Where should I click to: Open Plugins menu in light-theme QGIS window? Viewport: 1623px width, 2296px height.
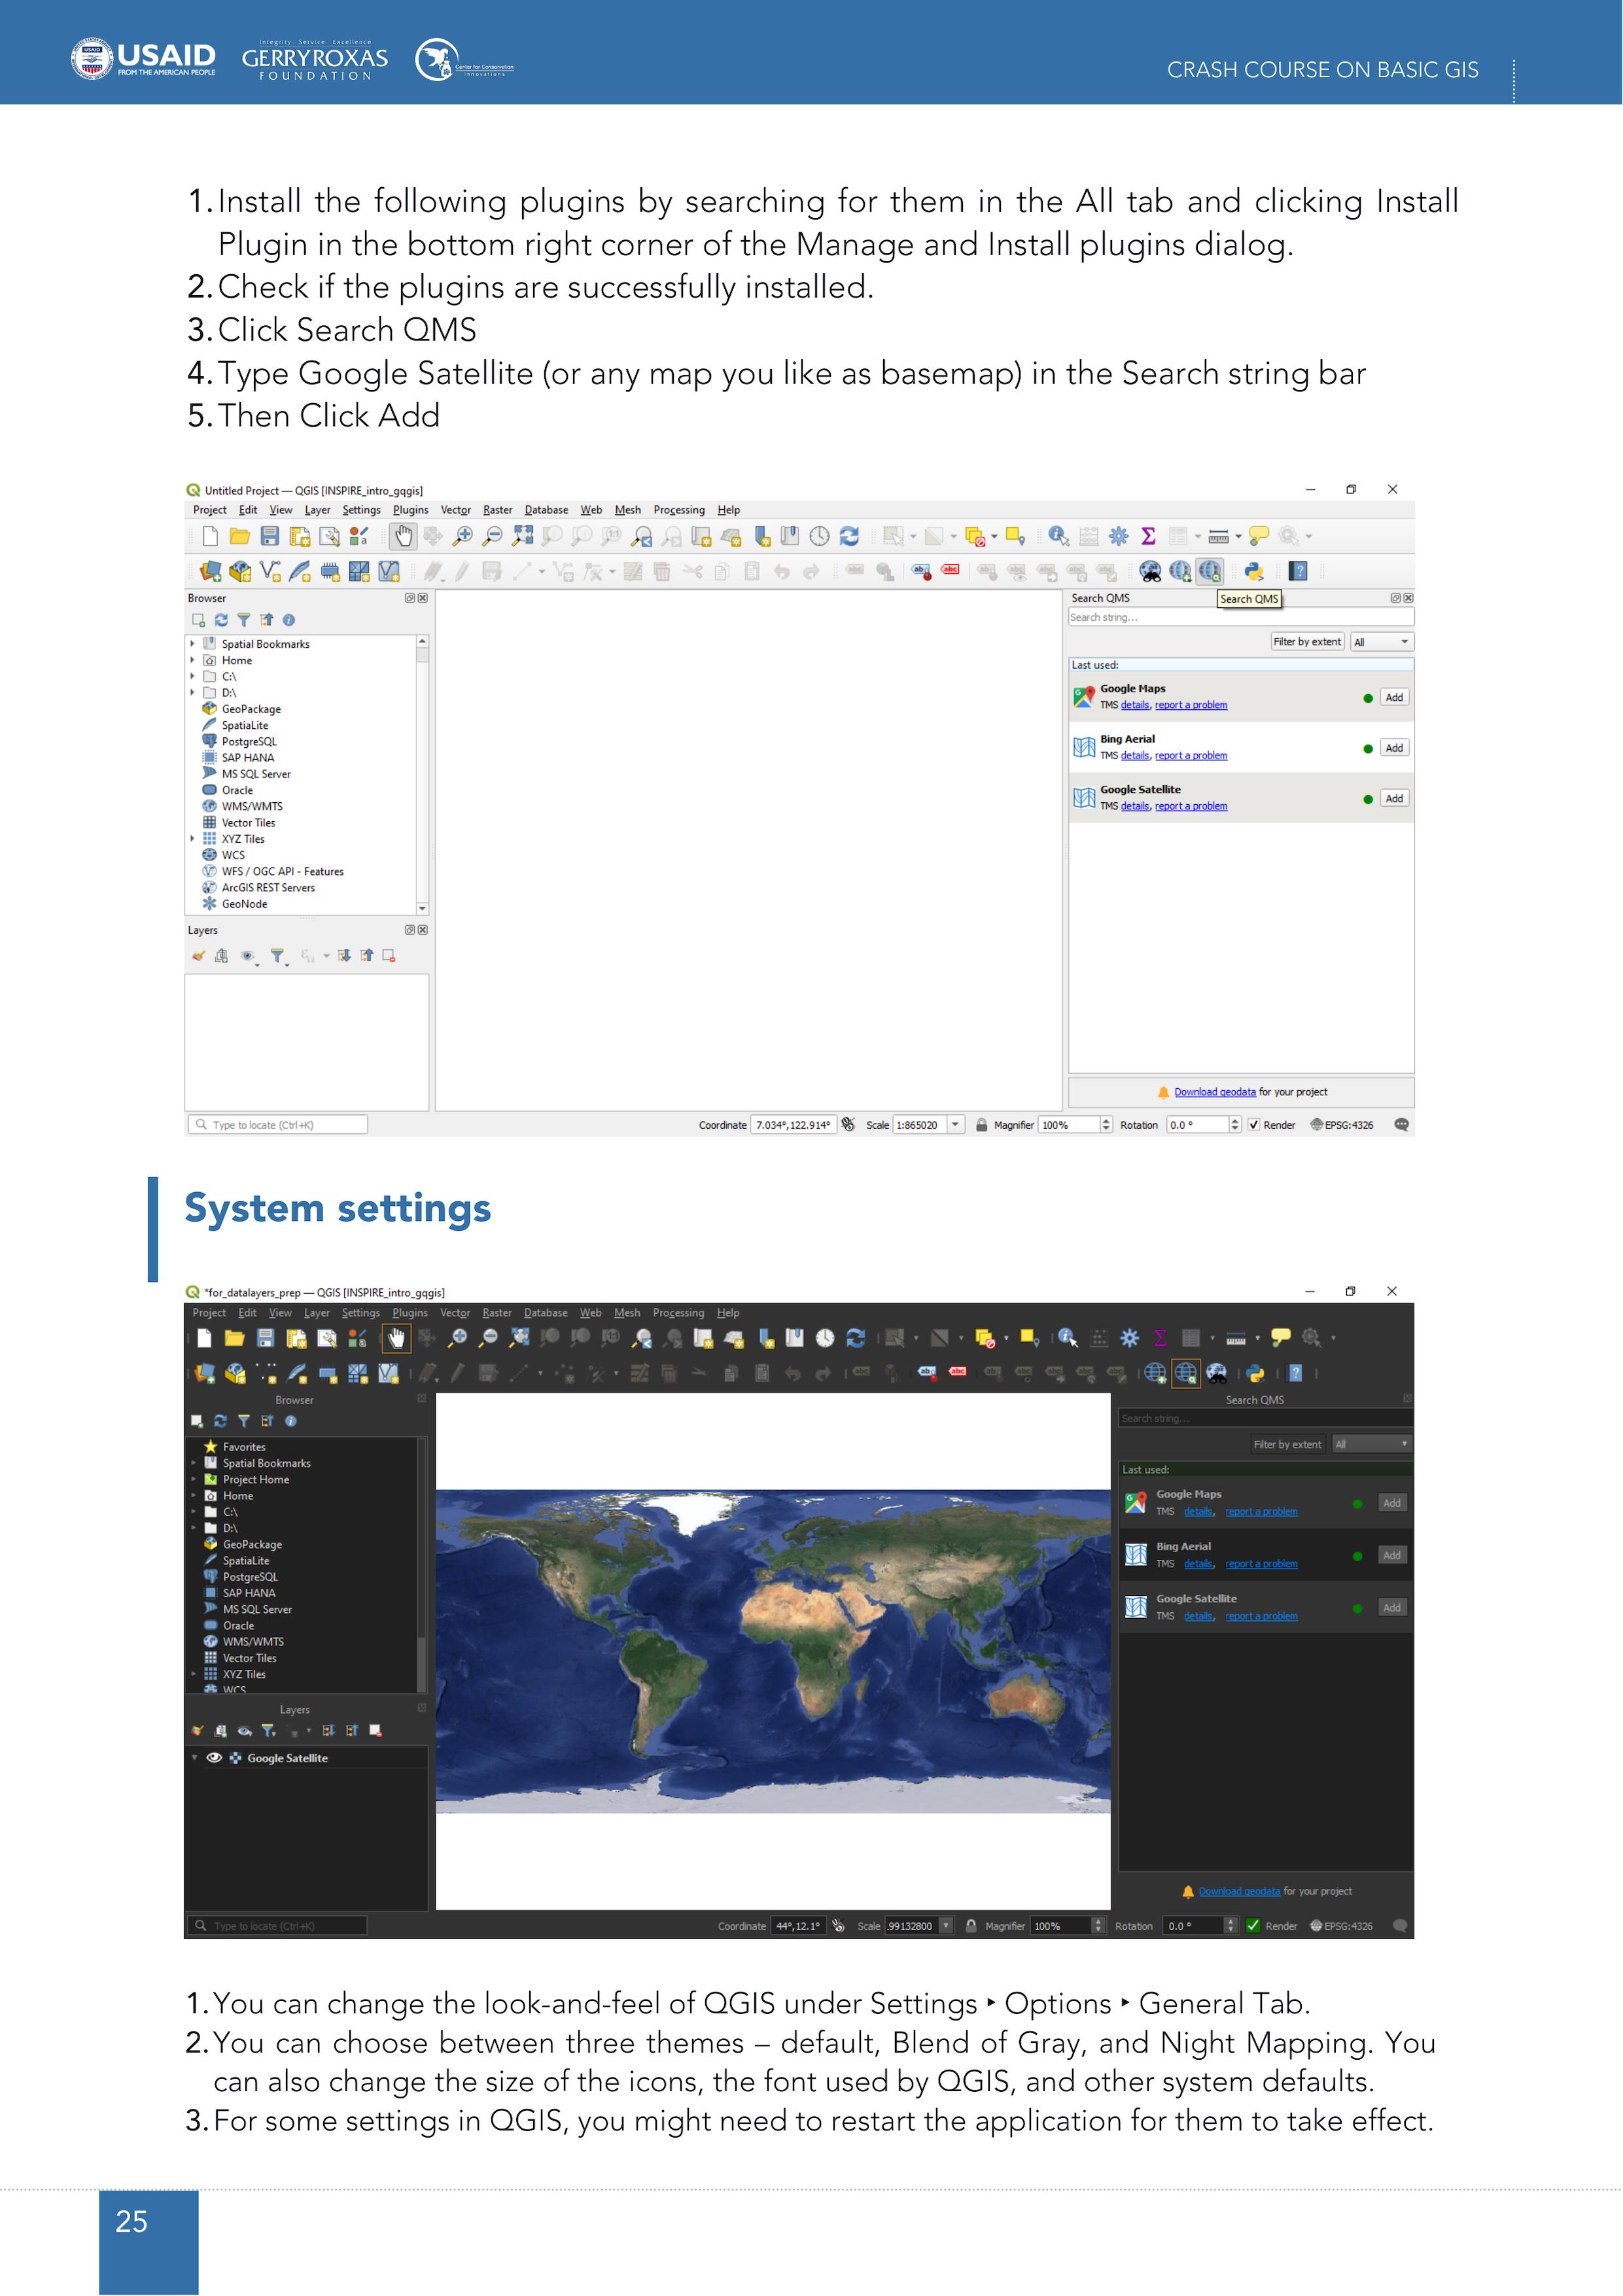pos(410,510)
